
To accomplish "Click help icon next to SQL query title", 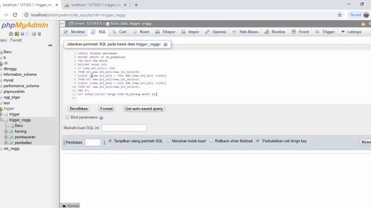I will (165, 44).
